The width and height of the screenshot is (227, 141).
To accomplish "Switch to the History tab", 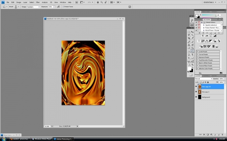I will coord(199,20).
